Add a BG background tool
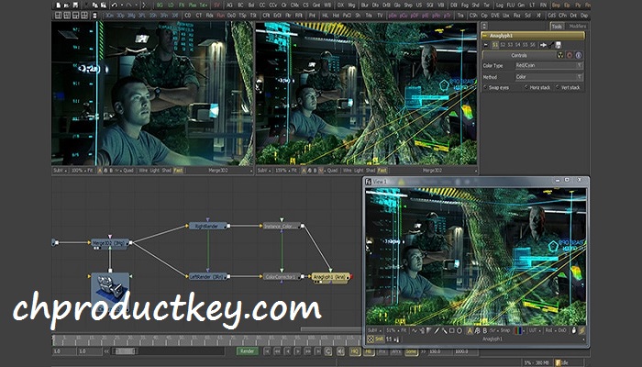Viewport: 642px width, 367px height. [160, 6]
